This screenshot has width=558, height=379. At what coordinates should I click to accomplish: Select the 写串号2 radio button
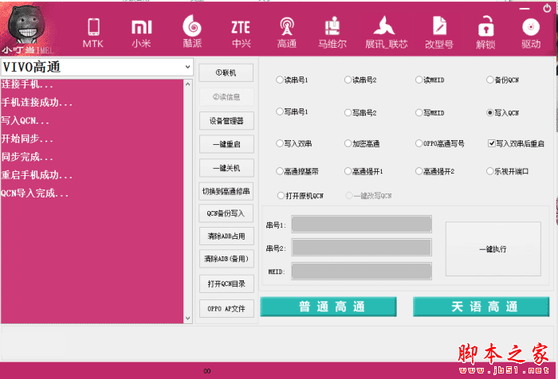tap(348, 113)
